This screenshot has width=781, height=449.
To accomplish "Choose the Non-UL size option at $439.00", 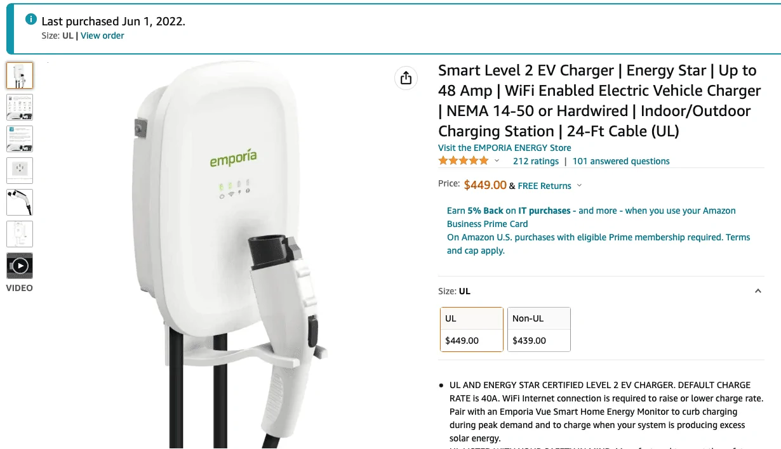I will coord(539,329).
